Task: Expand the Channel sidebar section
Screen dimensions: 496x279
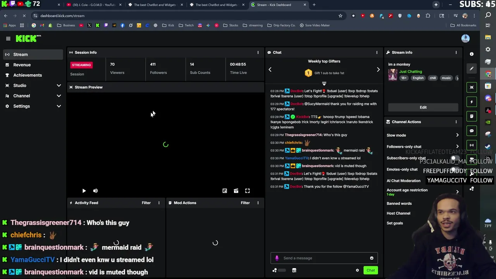Action: pyautogui.click(x=59, y=96)
